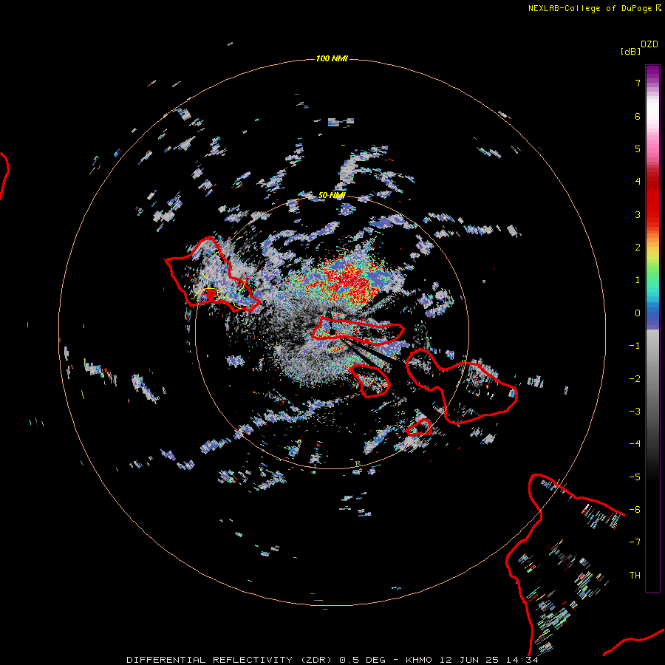Screen dimensions: 665x665
Task: Click the -4 value on the color scale
Action: (635, 444)
